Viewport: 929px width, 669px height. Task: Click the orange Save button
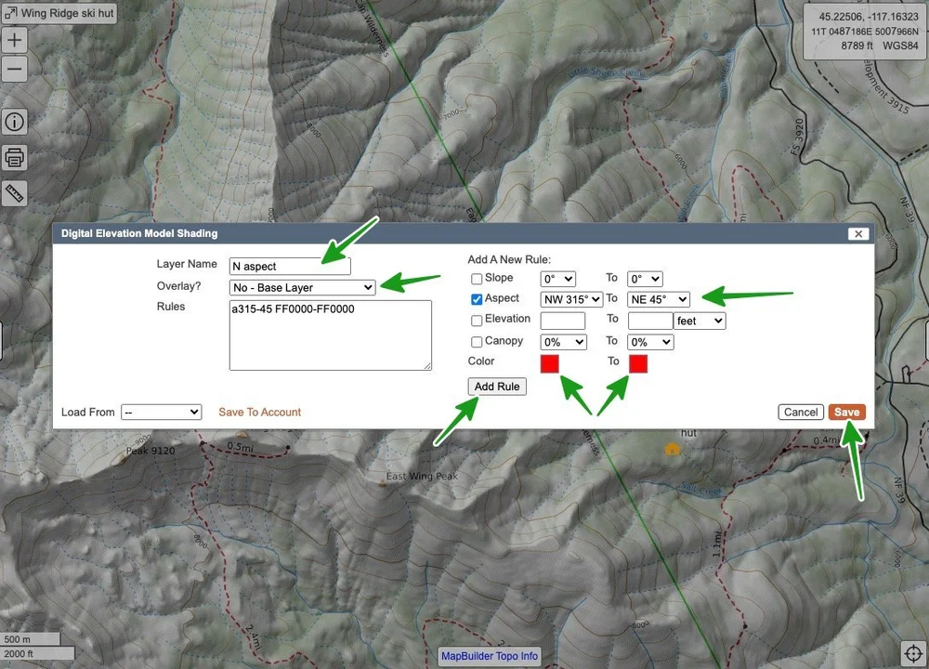click(846, 412)
